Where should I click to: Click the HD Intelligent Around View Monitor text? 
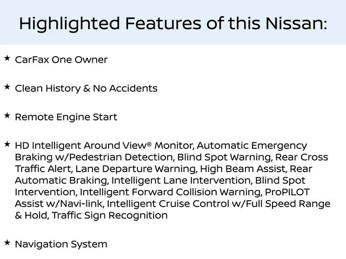[103, 146]
